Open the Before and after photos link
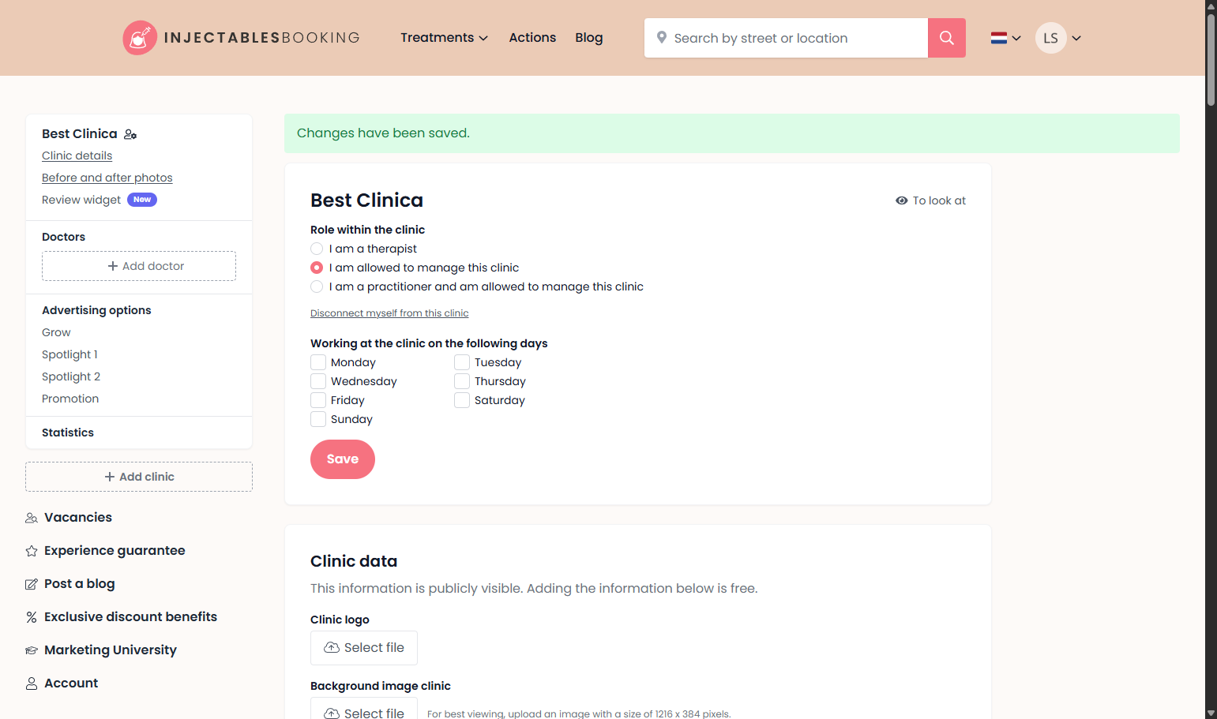Viewport: 1217px width, 719px height. tap(107, 178)
